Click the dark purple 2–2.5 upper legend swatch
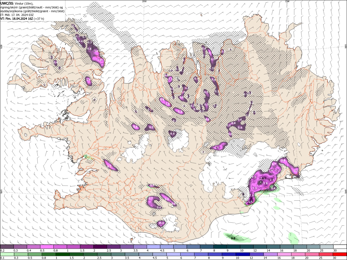Screen dimensions: 347x260 (x=100, y=247)
